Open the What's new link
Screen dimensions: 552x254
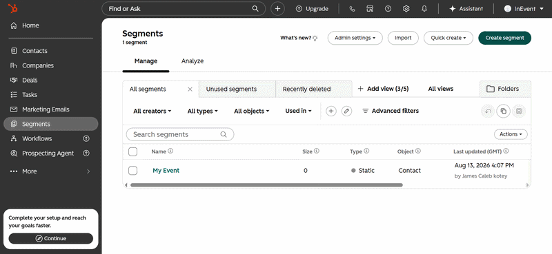click(x=299, y=38)
